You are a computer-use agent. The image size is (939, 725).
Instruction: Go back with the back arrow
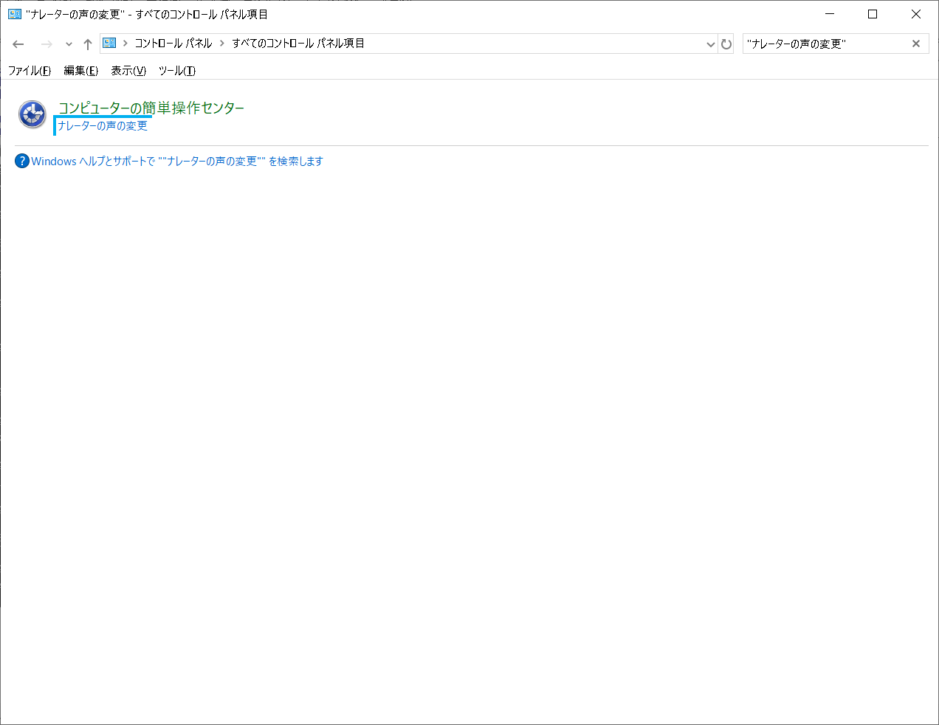18,44
